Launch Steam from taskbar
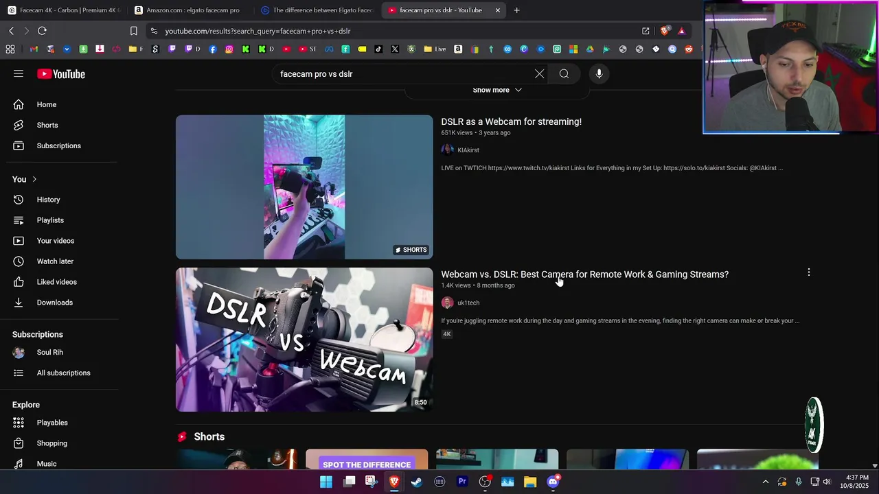The height and width of the screenshot is (494, 879). coord(417,482)
